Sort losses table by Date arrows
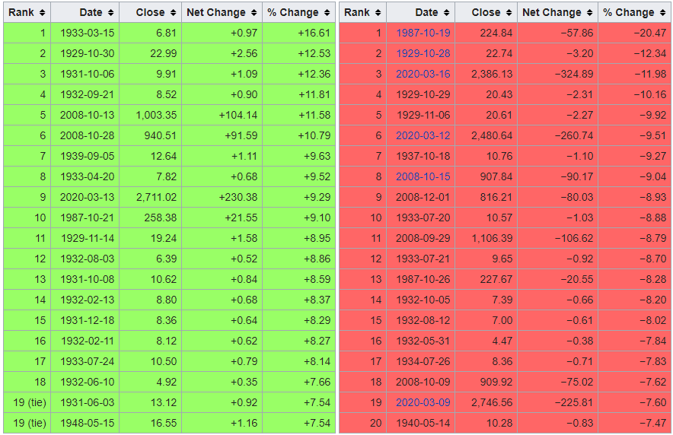 coord(446,13)
